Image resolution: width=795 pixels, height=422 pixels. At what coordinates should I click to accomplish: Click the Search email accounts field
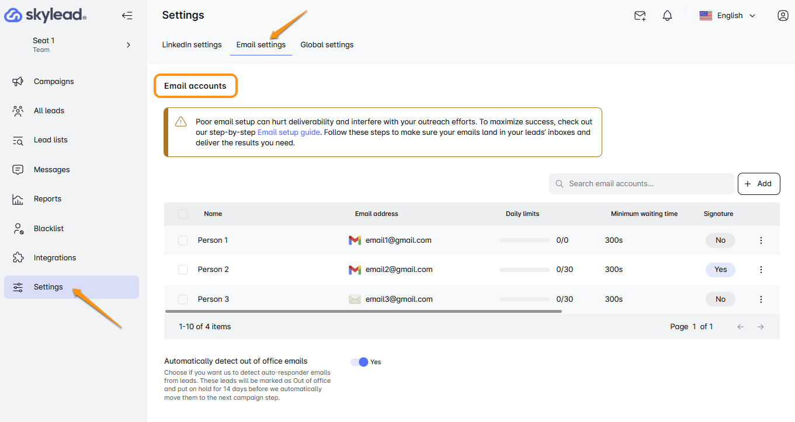tap(641, 184)
